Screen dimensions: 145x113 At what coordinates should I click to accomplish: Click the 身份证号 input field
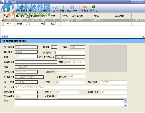click(x=29, y=77)
